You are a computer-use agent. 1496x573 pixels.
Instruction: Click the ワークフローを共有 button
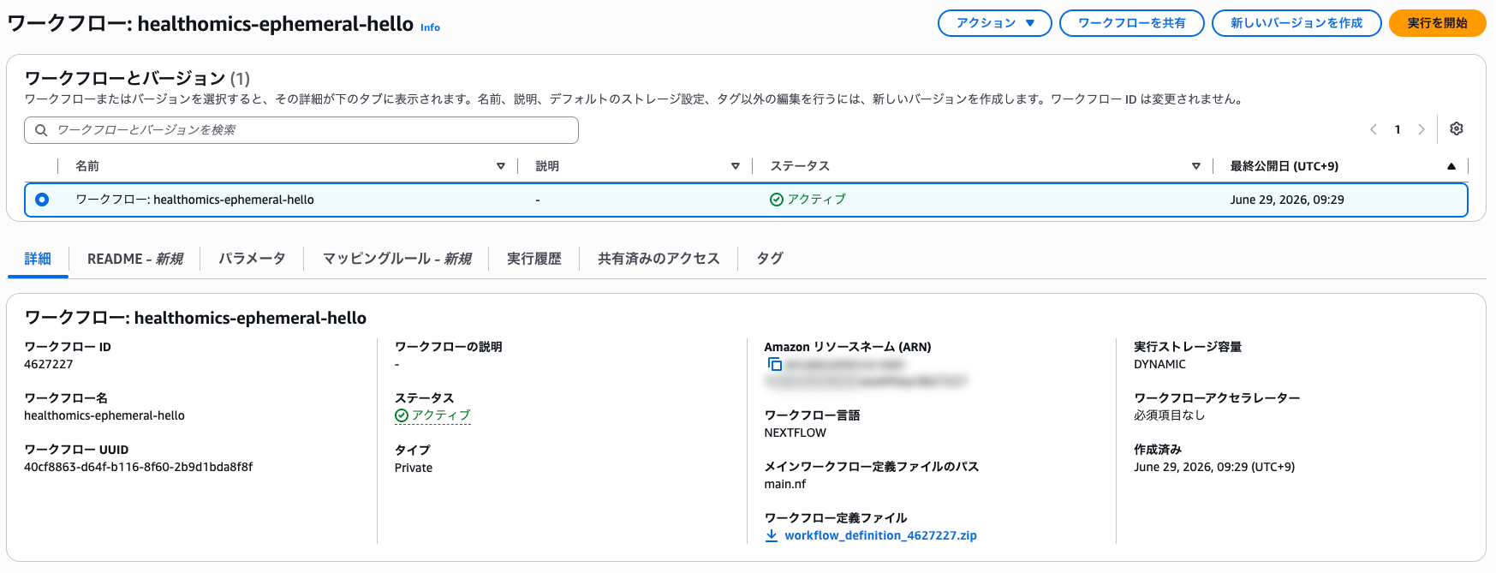[x=1131, y=23]
